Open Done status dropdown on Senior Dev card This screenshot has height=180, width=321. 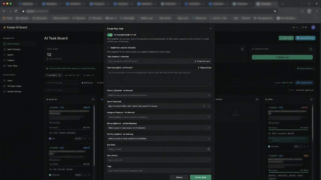[298, 147]
